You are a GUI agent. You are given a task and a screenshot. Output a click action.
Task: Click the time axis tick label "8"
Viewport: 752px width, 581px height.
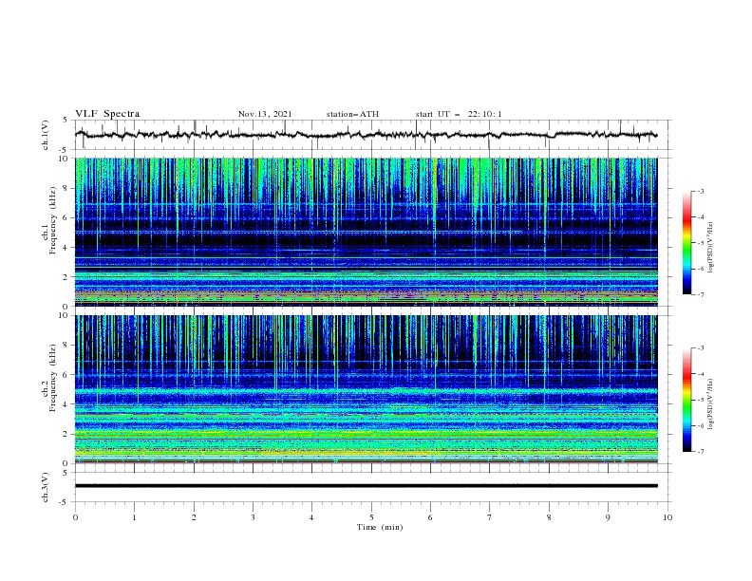tap(549, 517)
